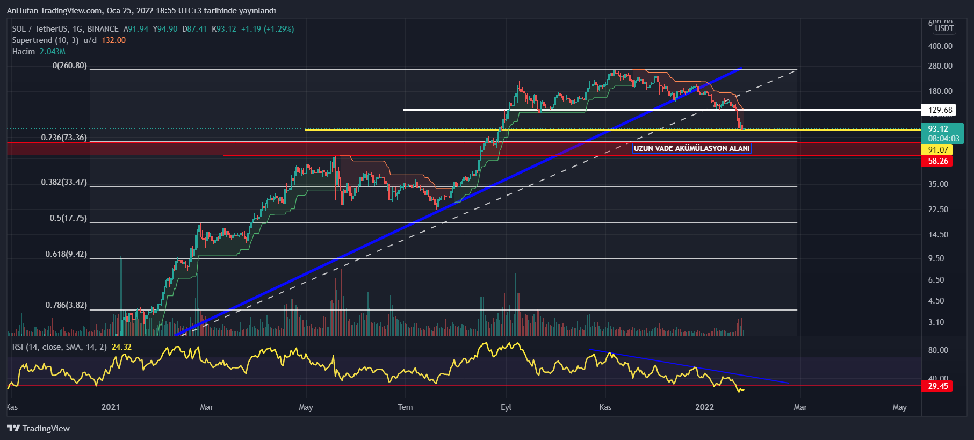Image resolution: width=974 pixels, height=440 pixels.
Task: Click the bar countdown "08:04:03"
Action: click(943, 139)
